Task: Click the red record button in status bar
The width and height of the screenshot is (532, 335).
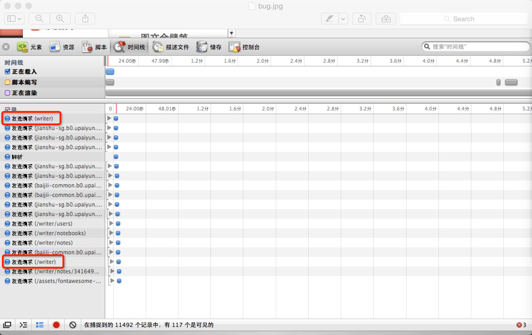Action: point(56,325)
